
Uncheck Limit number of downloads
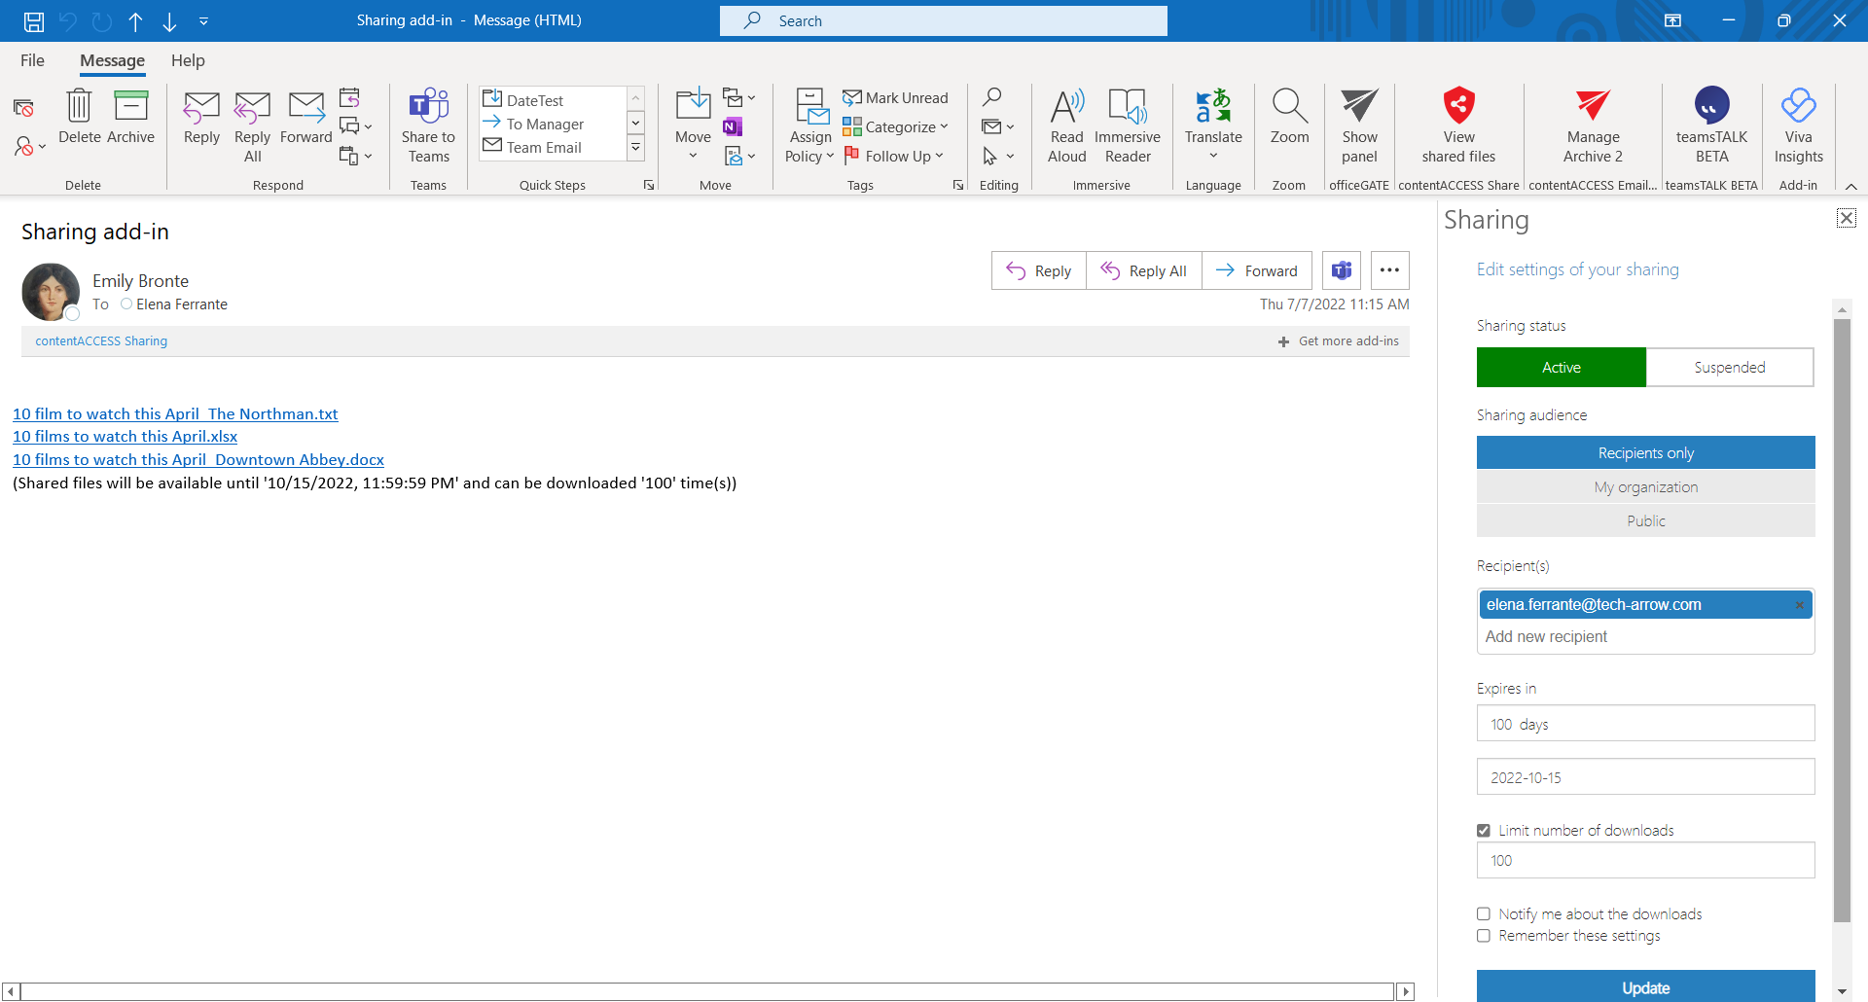click(1484, 831)
